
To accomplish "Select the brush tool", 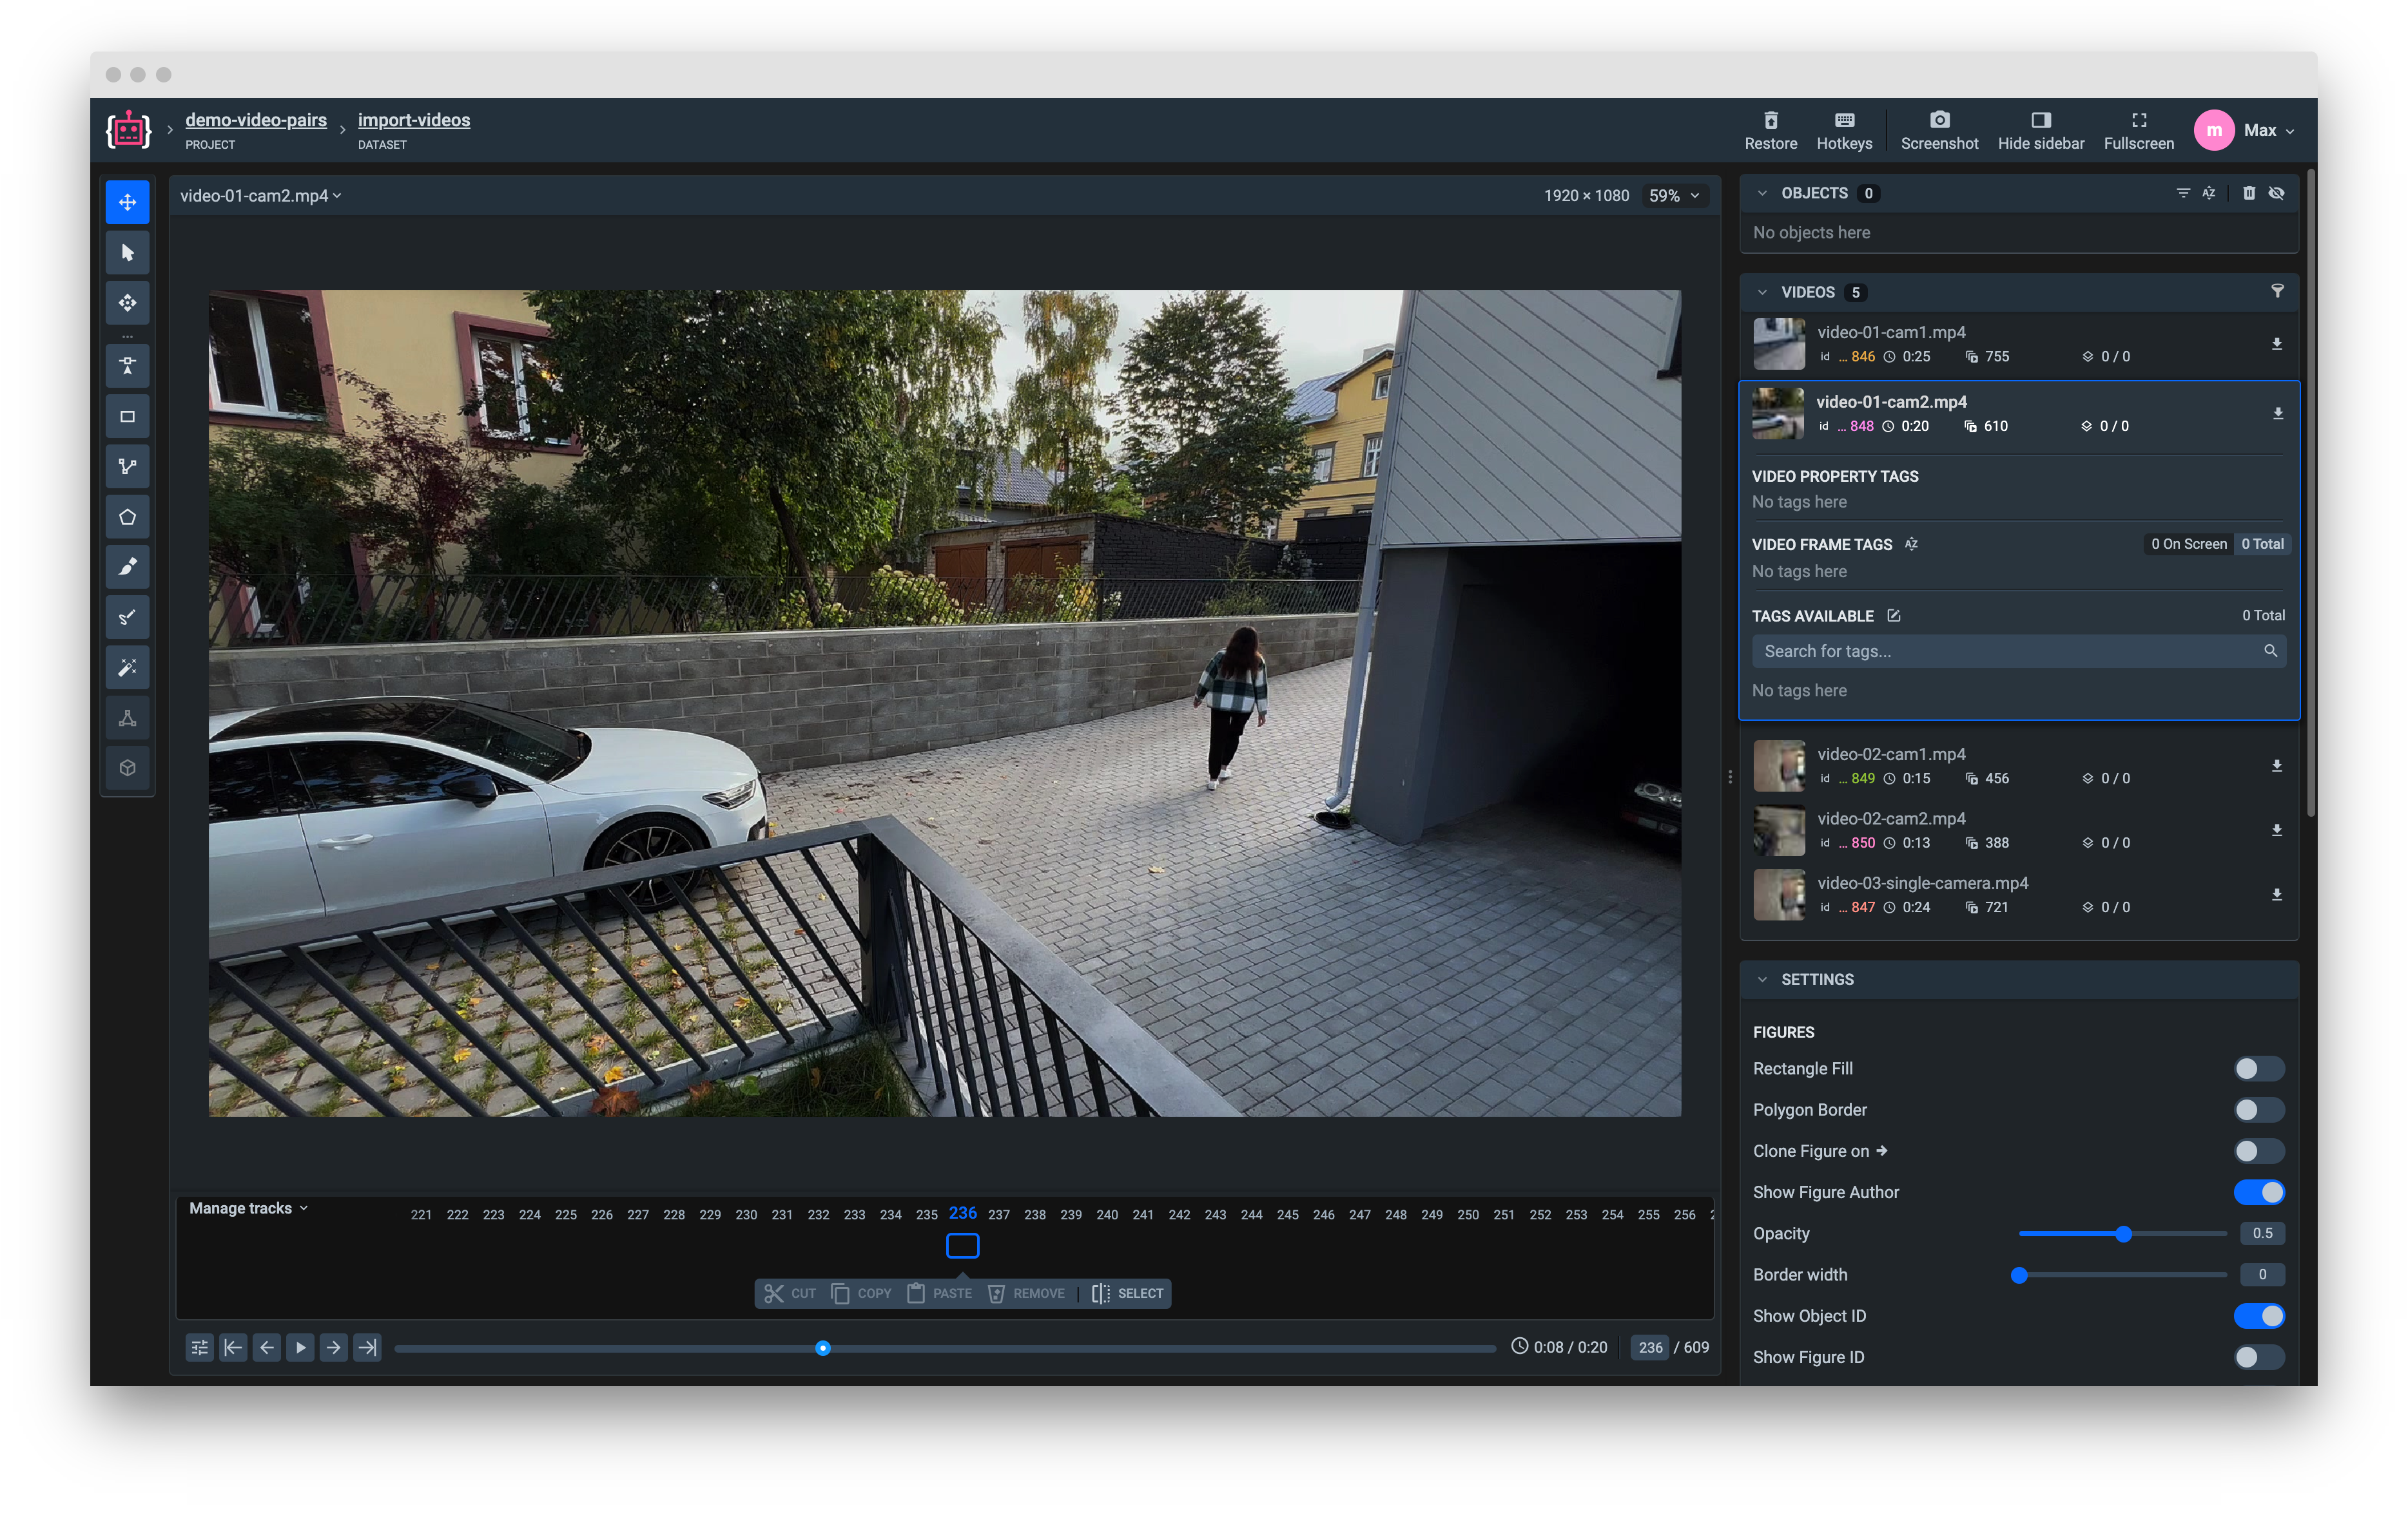I will click(127, 567).
